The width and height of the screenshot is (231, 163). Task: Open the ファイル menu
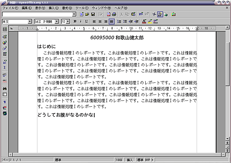[x=10, y=8]
